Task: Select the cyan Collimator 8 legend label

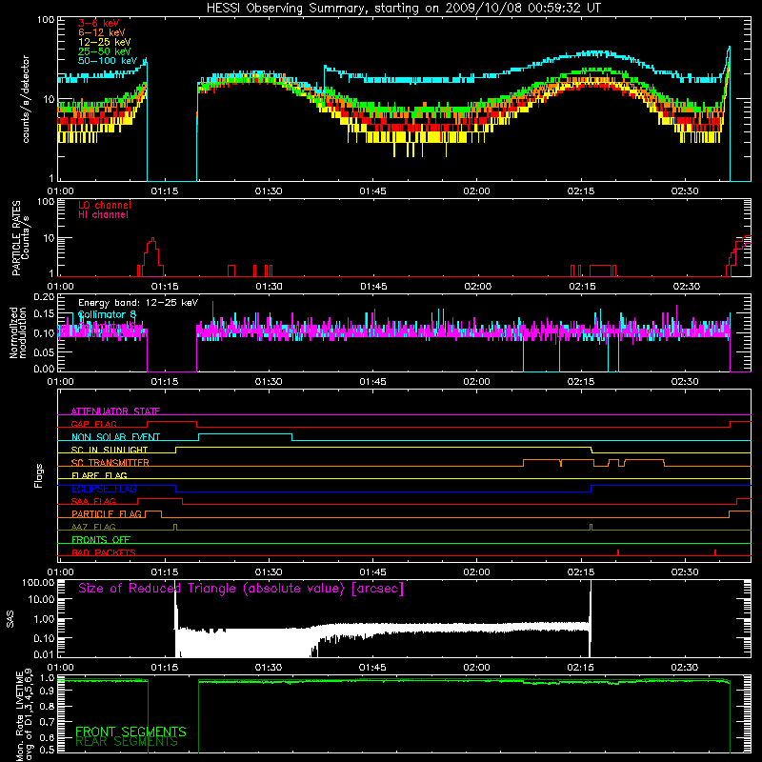Action: click(x=108, y=314)
